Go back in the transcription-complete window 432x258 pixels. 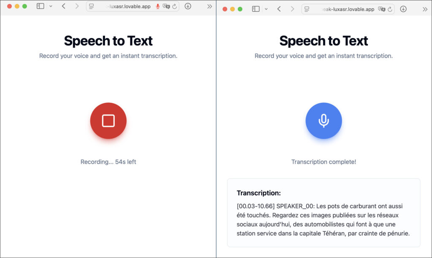tap(279, 9)
